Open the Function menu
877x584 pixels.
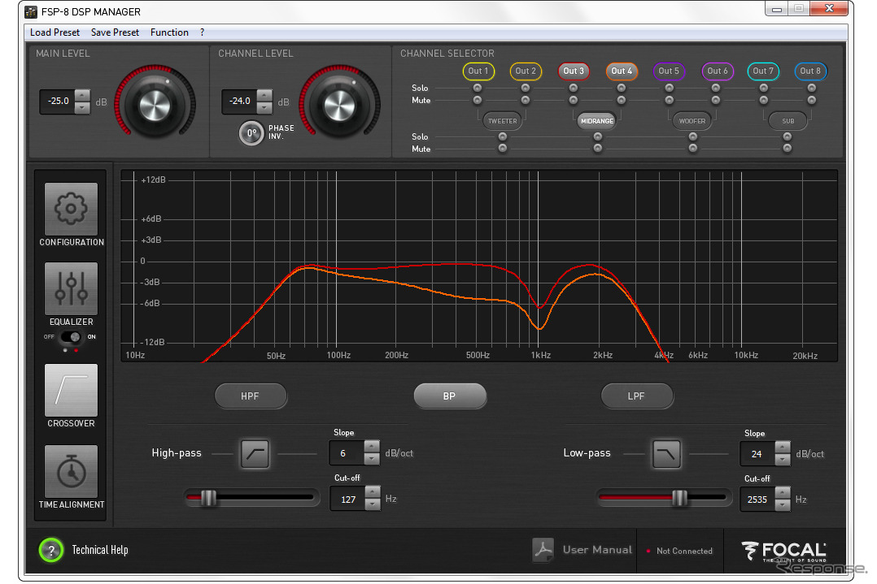point(169,32)
